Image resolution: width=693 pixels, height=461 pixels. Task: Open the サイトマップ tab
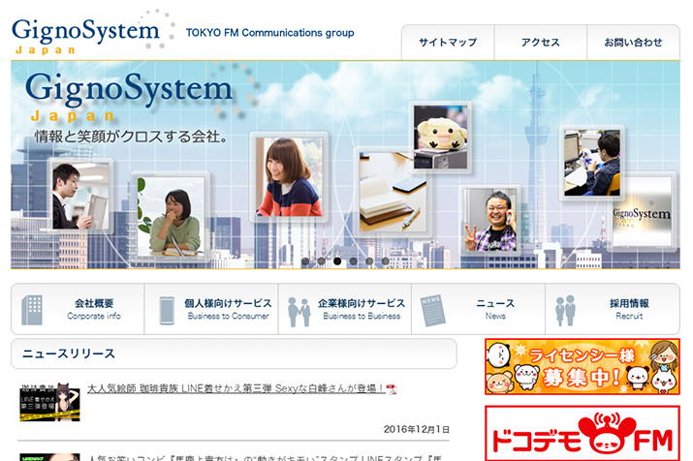click(448, 43)
